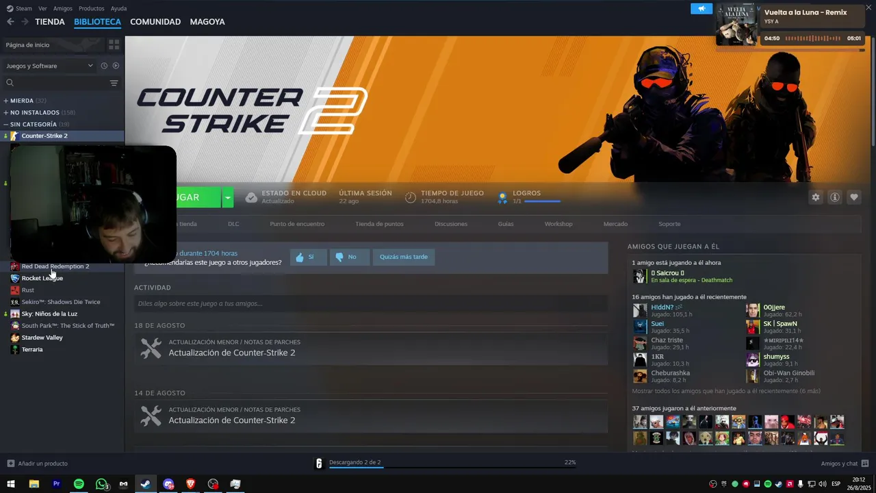This screenshot has height=493, width=876.
Task: Open the Steam menu
Action: tap(19, 8)
